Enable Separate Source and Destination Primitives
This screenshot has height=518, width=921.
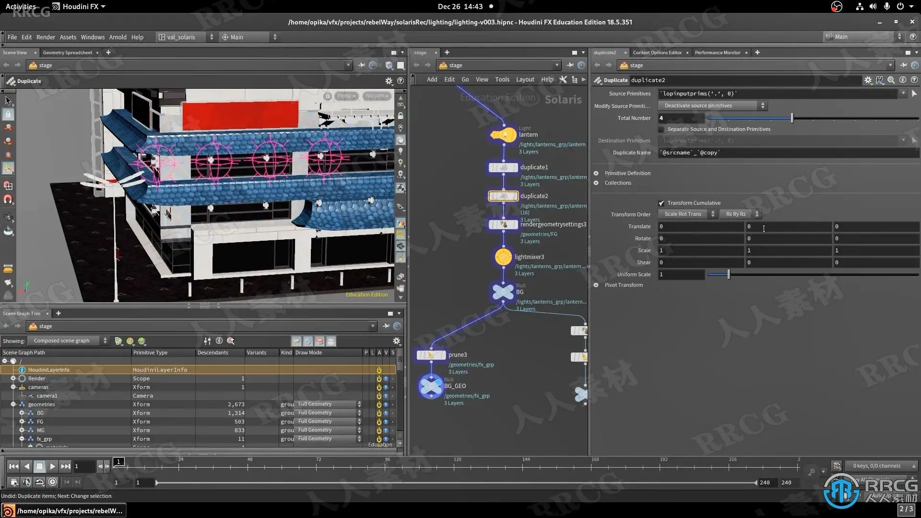click(661, 129)
